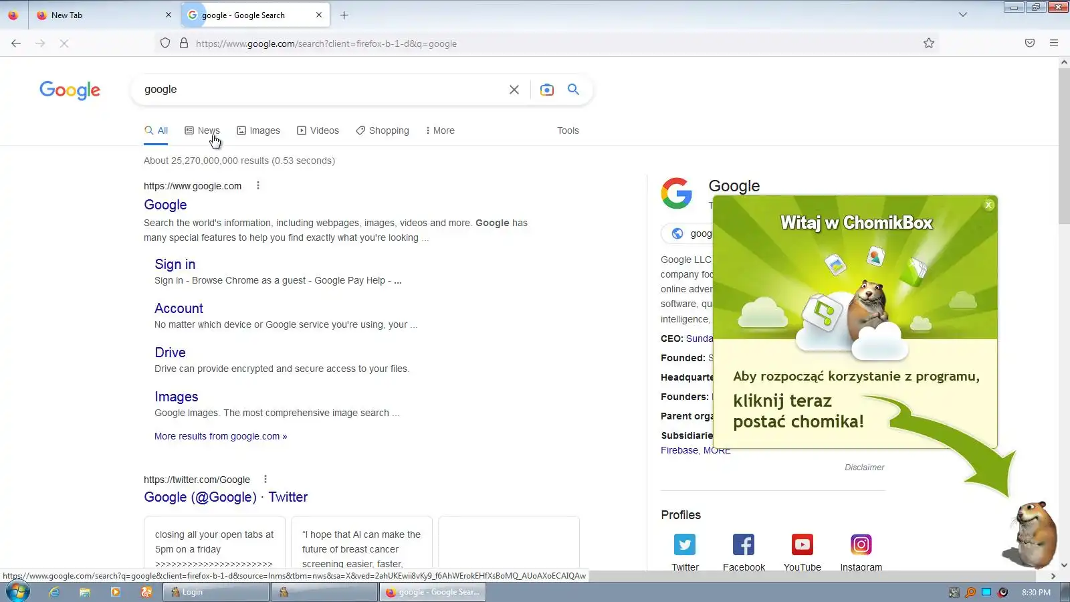
Task: Open Windows Explorer from the taskbar
Action: 85,592
